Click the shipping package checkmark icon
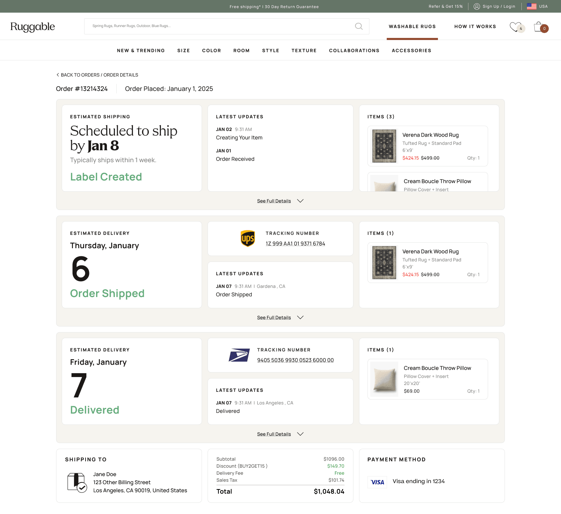Viewport: 561px width, 514px height. [x=77, y=483]
